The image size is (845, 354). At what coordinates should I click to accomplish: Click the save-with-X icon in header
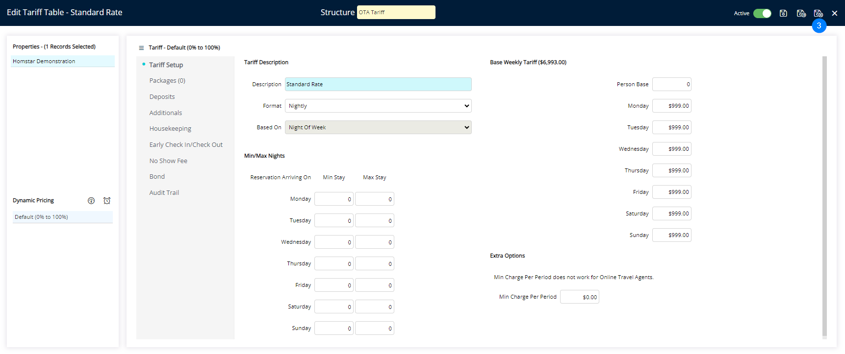pos(818,13)
